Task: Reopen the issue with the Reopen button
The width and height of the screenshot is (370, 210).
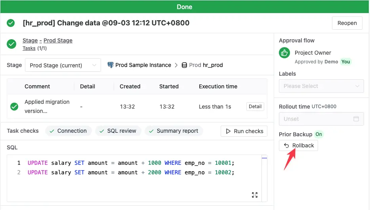Action: coord(347,23)
